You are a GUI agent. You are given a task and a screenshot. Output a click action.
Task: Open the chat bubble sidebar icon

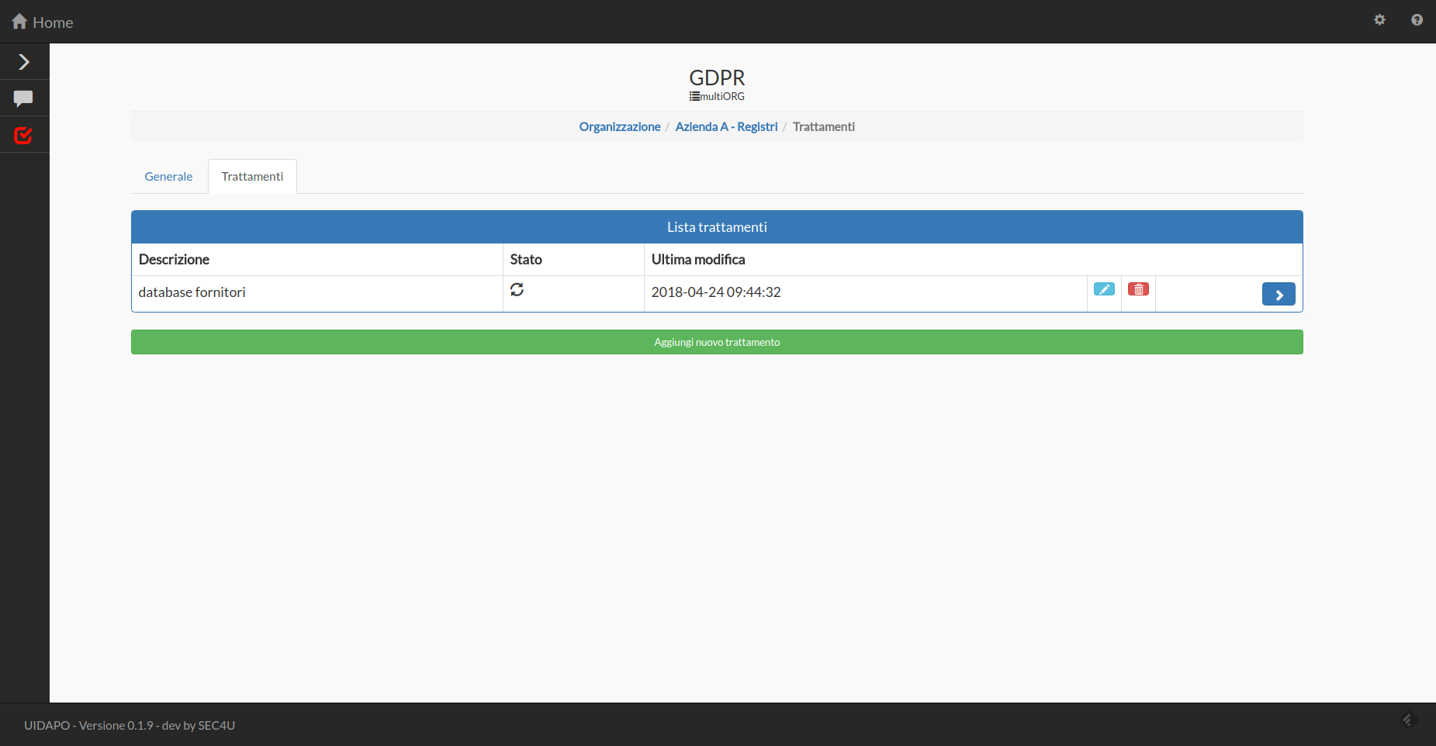click(23, 98)
